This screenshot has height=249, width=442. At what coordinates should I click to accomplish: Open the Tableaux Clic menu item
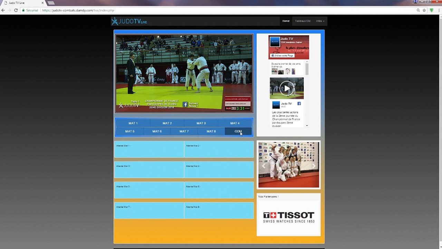303,21
